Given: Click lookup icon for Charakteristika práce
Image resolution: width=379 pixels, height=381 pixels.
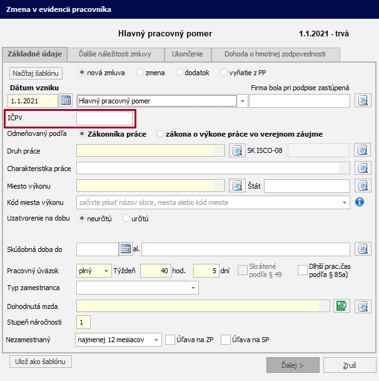Looking at the screenshot, I should (x=363, y=168).
